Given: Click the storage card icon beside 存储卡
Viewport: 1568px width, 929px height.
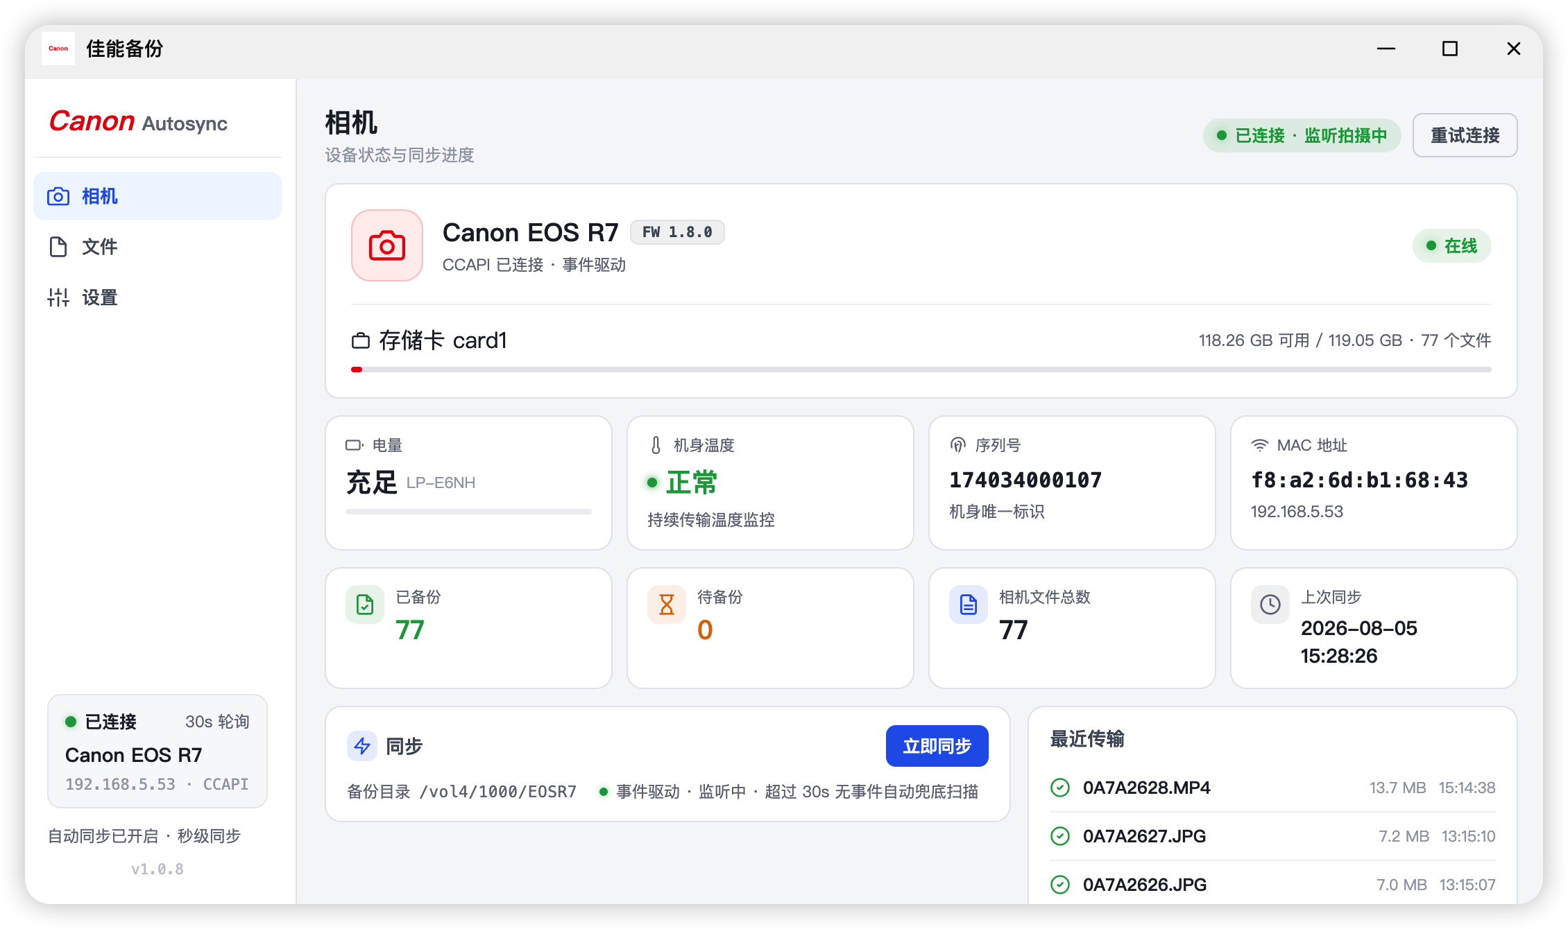Looking at the screenshot, I should [361, 340].
